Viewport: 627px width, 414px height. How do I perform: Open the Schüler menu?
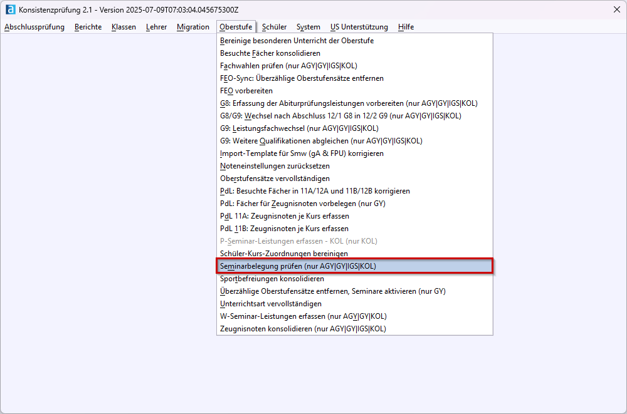pos(275,27)
